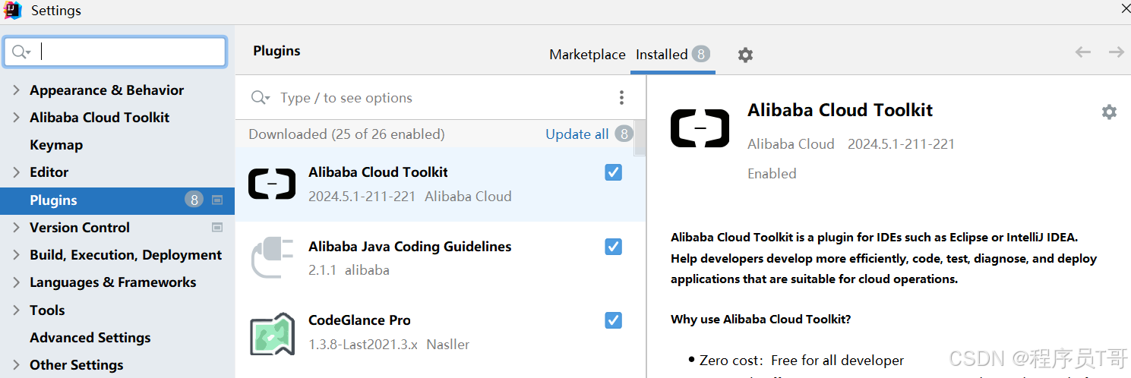Select the CodeGlance Pro plugin name

coord(359,320)
